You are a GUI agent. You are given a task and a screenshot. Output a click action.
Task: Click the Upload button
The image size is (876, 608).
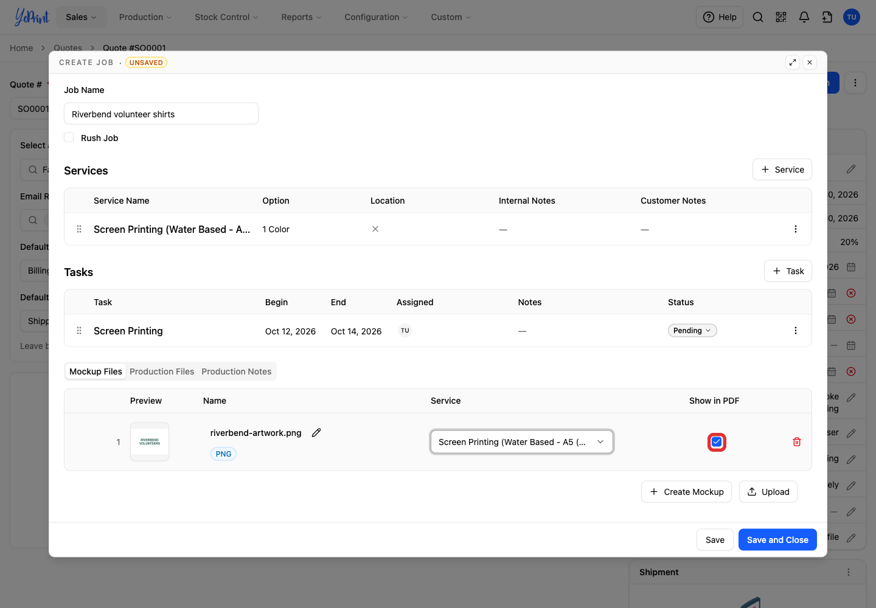(768, 492)
